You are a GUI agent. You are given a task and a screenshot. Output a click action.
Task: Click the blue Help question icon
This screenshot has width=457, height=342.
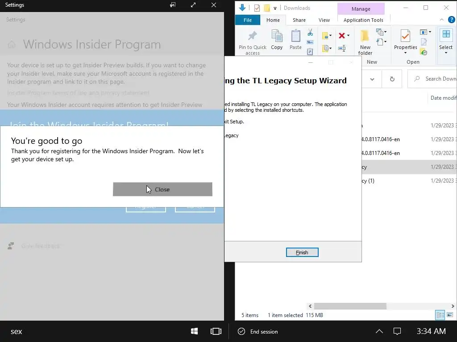[452, 20]
